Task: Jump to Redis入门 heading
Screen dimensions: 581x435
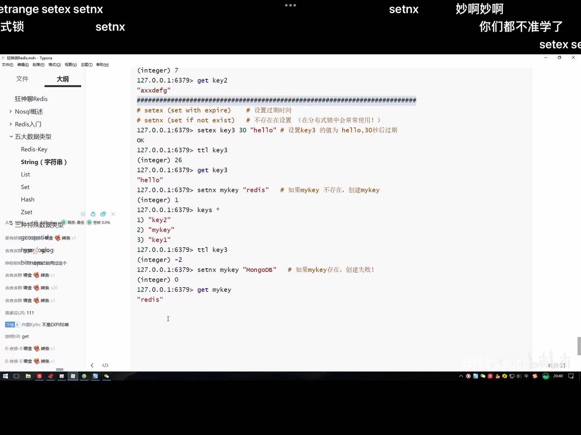Action: [x=28, y=124]
